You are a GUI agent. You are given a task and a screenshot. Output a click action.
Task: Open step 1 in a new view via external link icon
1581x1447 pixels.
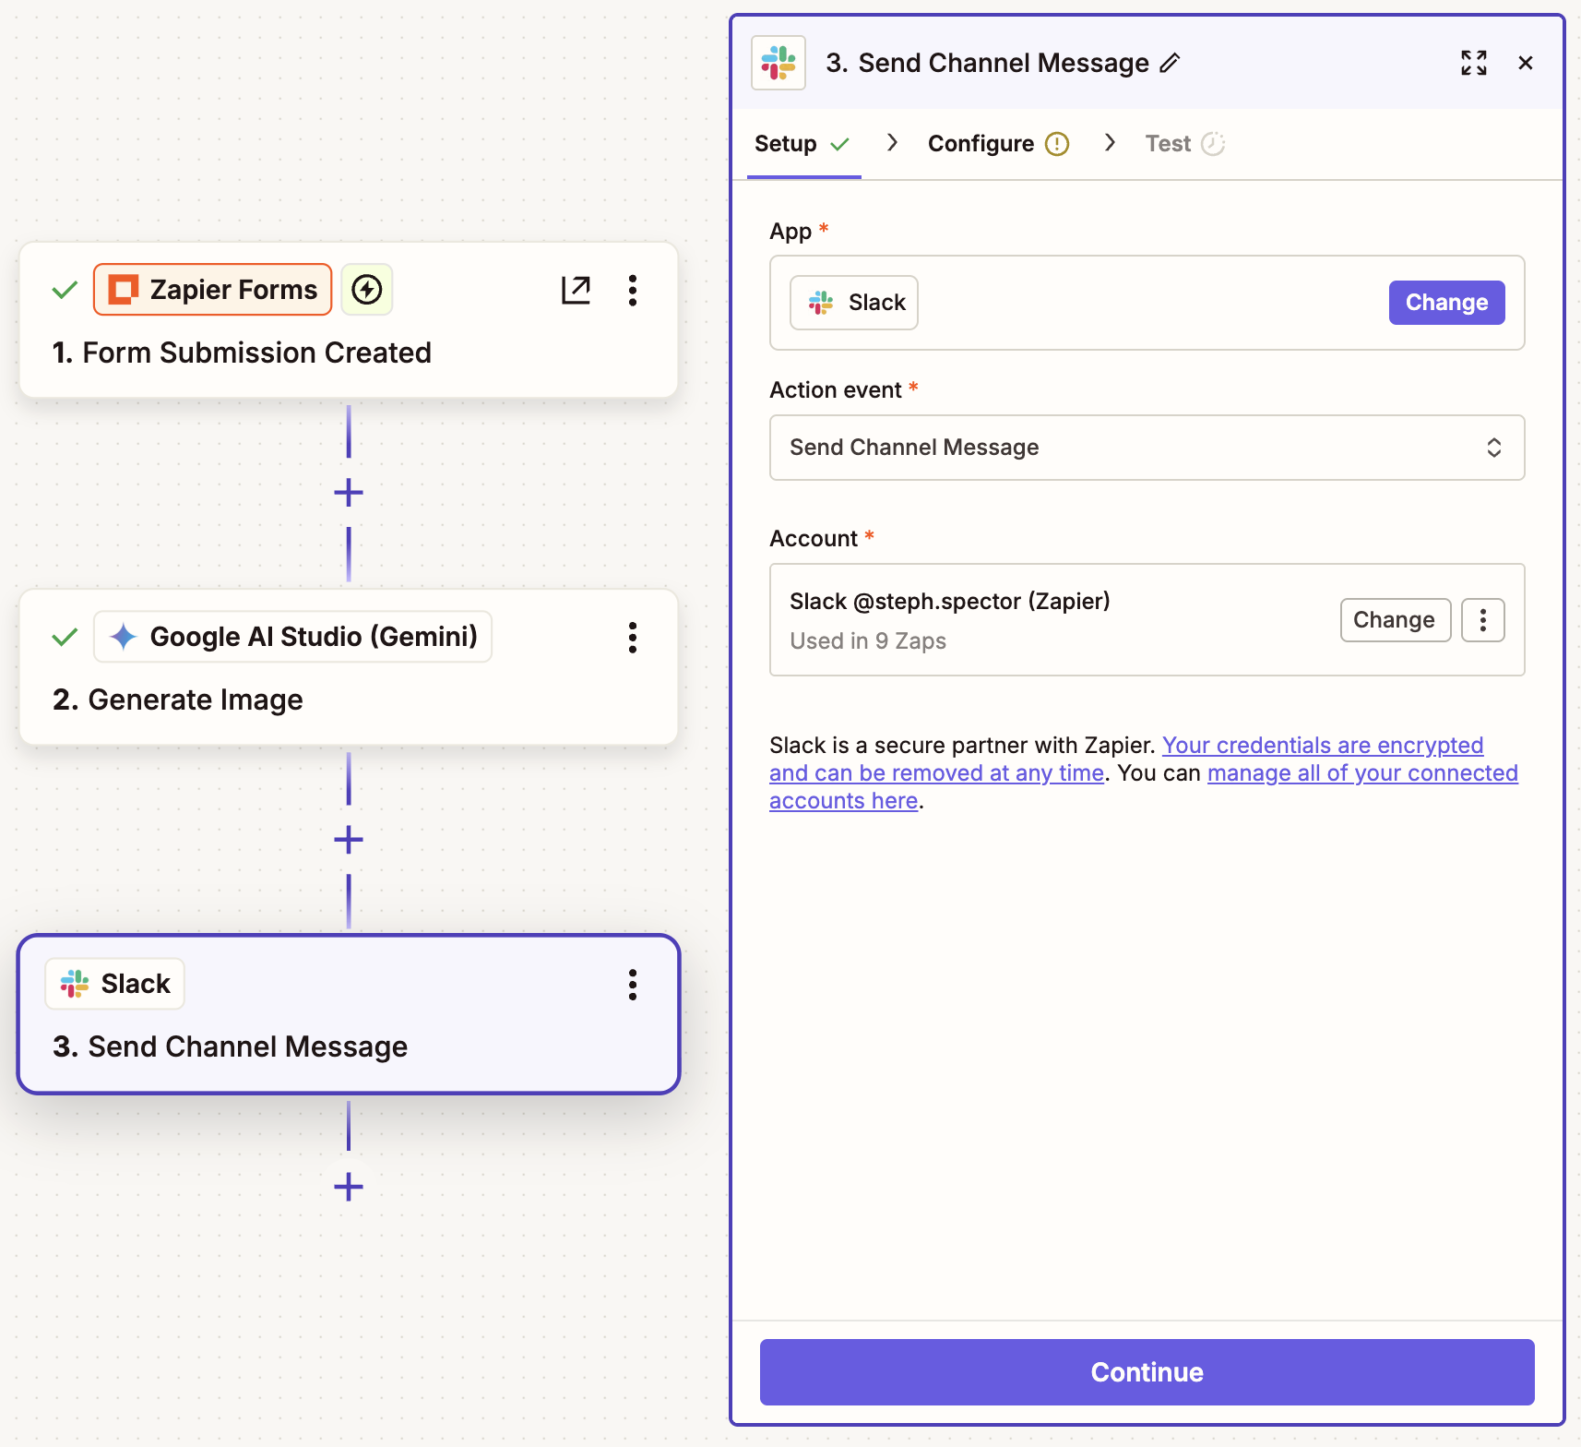click(x=576, y=290)
